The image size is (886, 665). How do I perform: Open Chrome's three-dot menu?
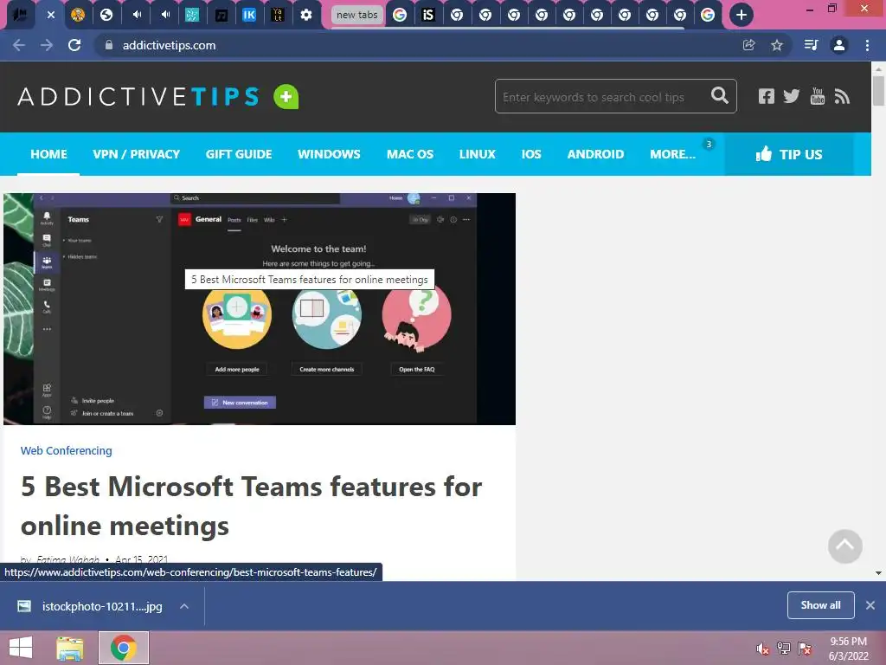(867, 45)
